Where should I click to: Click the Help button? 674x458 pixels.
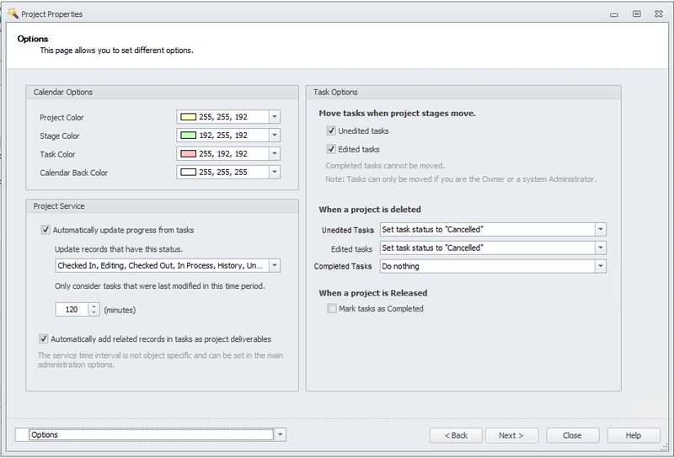coord(634,435)
